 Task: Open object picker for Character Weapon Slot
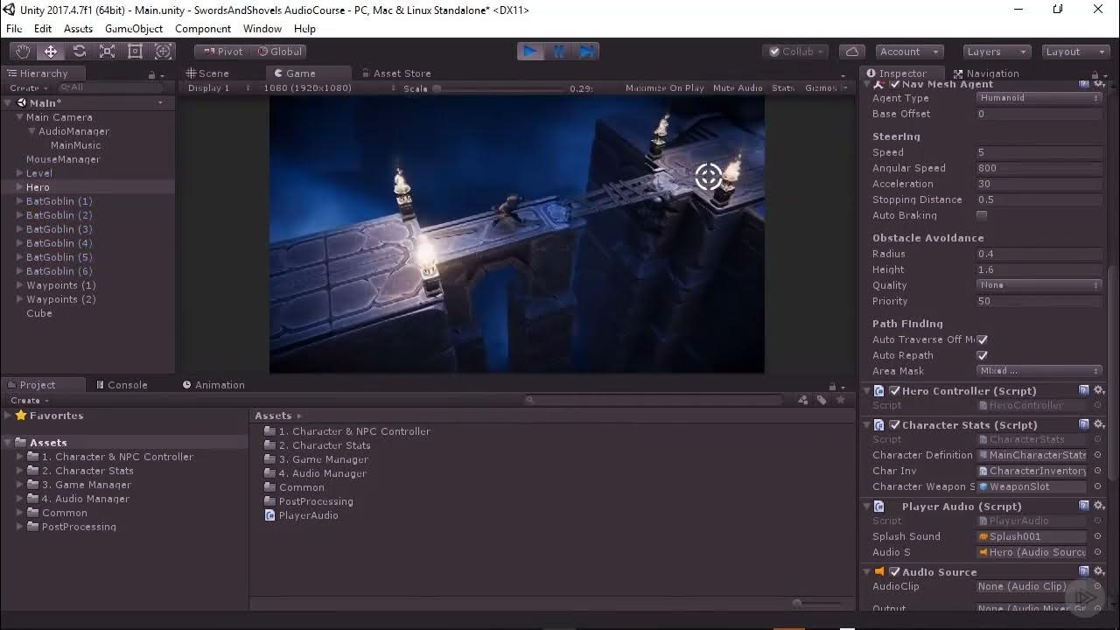click(x=1097, y=486)
